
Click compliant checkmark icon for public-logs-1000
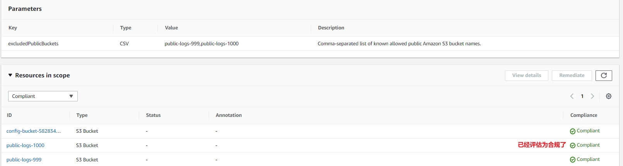point(572,145)
